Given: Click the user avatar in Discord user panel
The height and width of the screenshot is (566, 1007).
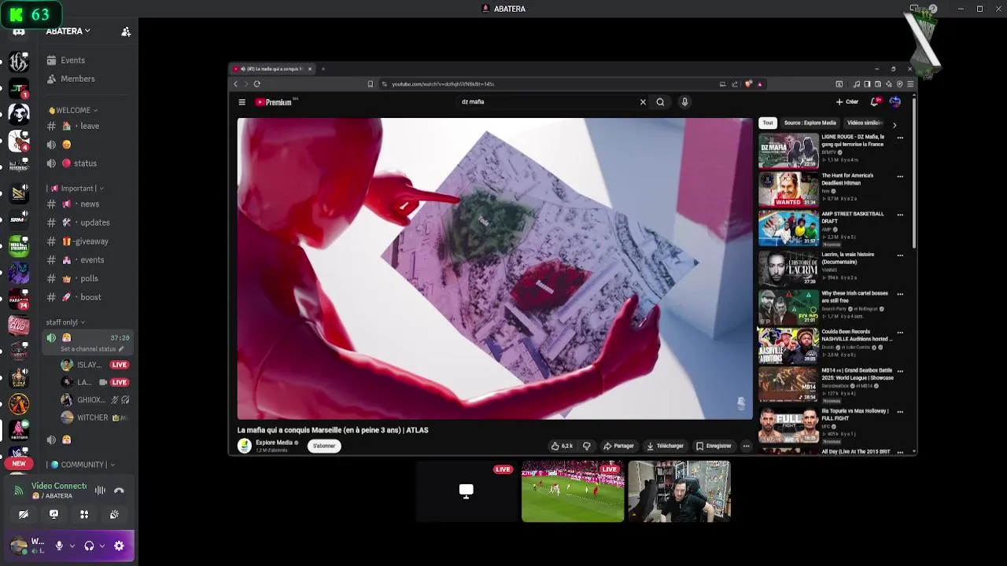Looking at the screenshot, I should pos(18,546).
